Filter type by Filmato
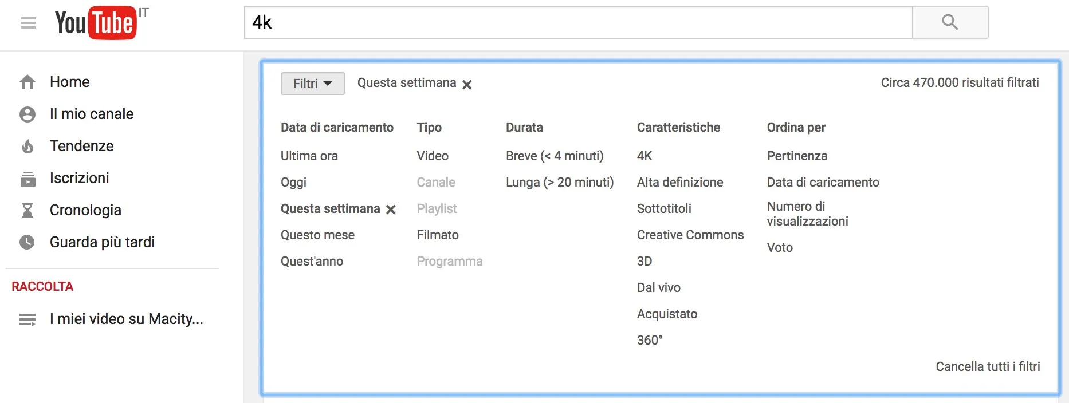This screenshot has height=403, width=1069. tap(438, 235)
